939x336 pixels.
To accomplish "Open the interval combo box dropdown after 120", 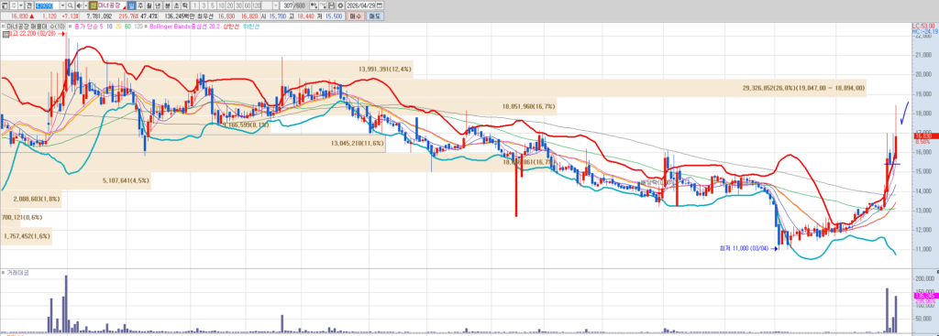I will (275, 5).
